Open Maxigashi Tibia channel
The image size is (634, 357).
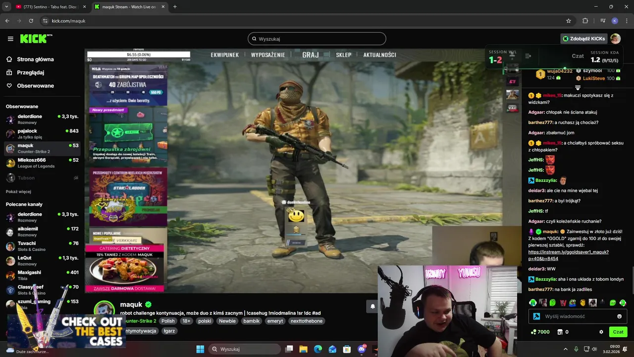pos(42,275)
